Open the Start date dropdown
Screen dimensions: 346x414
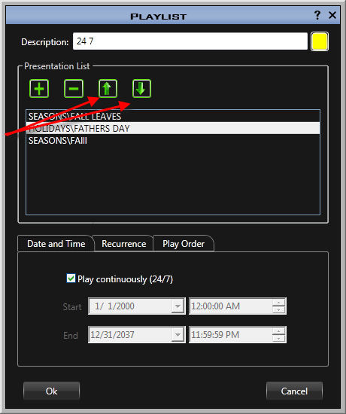(178, 306)
